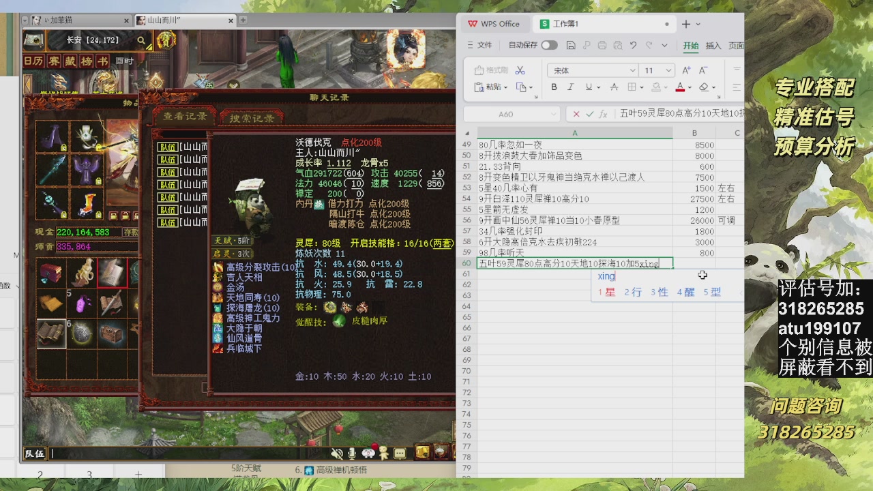Open the 文件 file menu
The width and height of the screenshot is (873, 491).
(479, 46)
